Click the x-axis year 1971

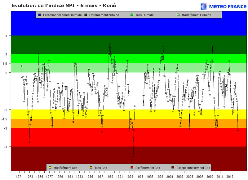(19, 177)
